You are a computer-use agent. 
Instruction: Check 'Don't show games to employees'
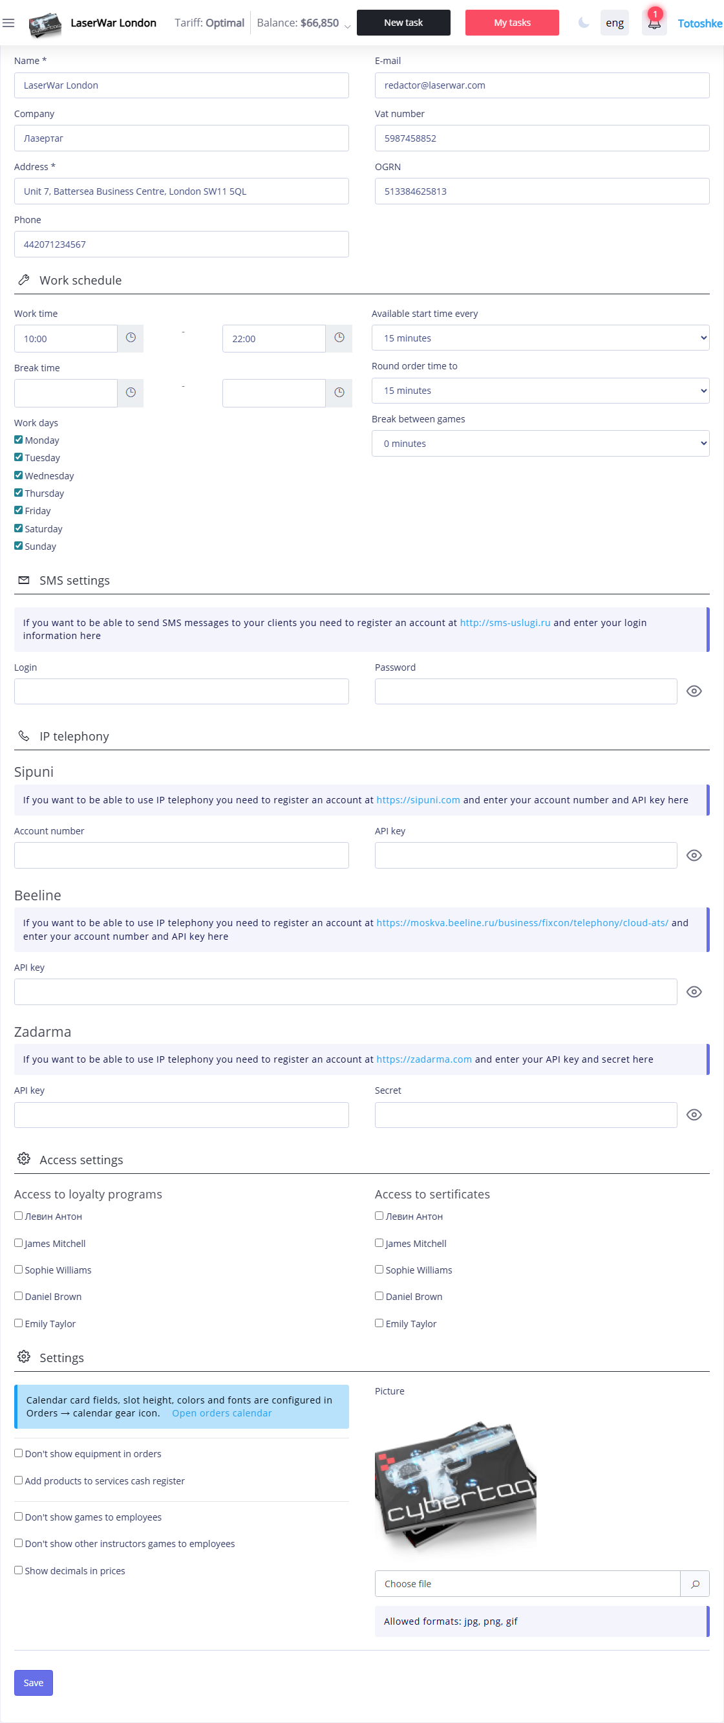coord(19,1516)
